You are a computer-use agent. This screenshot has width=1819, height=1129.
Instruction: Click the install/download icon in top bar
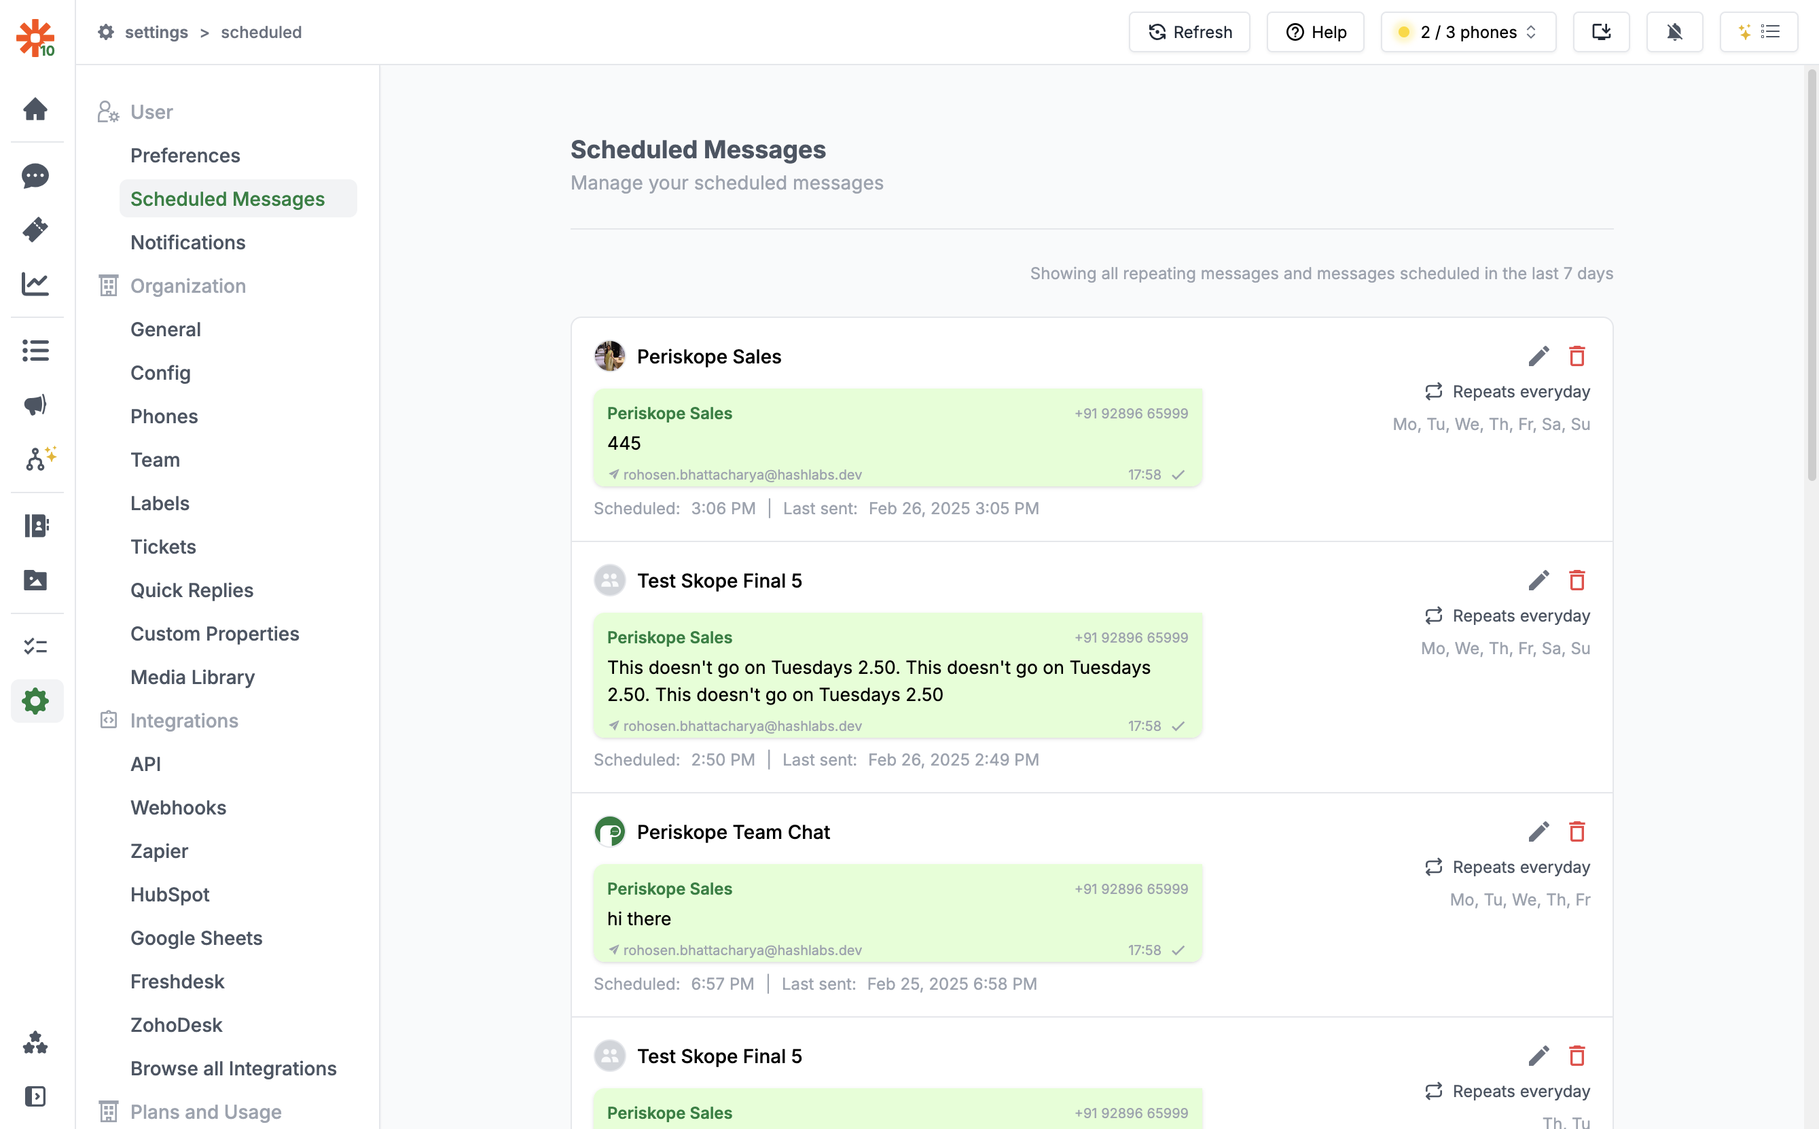coord(1601,32)
